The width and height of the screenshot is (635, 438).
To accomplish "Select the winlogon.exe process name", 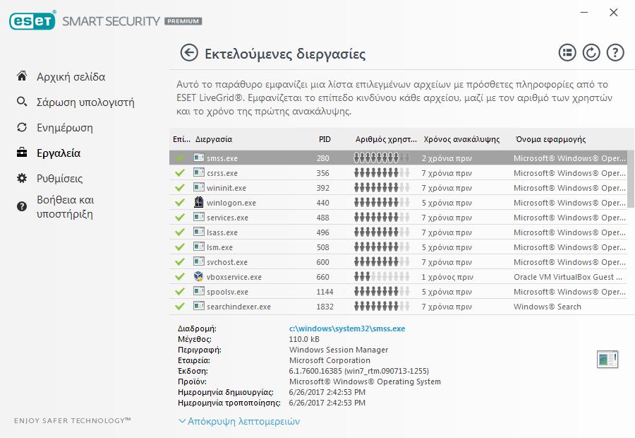I will (x=231, y=203).
